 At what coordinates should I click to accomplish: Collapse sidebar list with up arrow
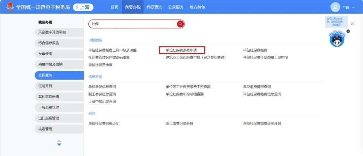tap(59, 141)
